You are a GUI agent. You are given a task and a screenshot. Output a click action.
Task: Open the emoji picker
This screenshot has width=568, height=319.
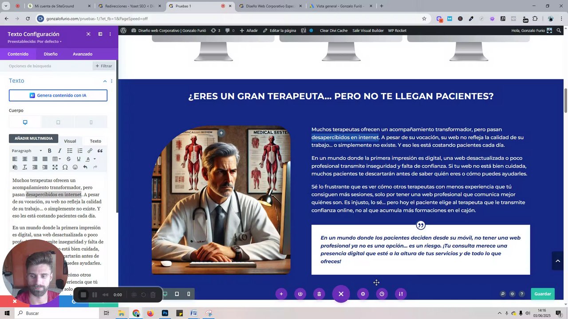point(75,167)
